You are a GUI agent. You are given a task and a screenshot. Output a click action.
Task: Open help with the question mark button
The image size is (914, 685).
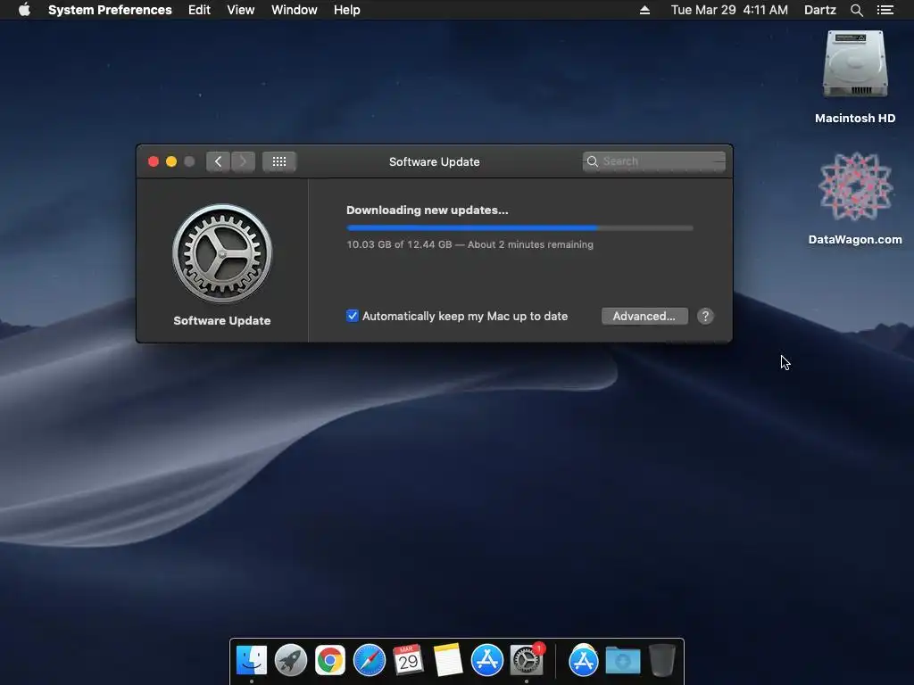[x=705, y=317]
